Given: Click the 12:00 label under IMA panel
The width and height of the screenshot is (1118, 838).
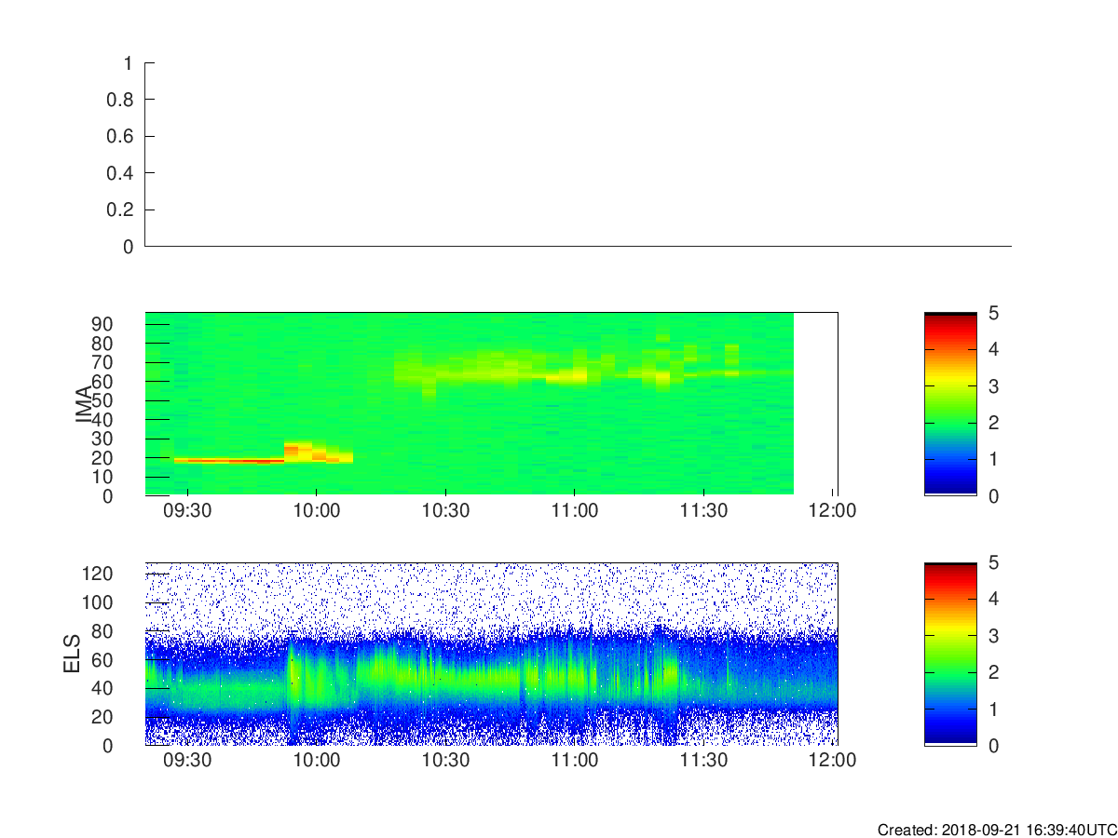Looking at the screenshot, I should click(833, 510).
